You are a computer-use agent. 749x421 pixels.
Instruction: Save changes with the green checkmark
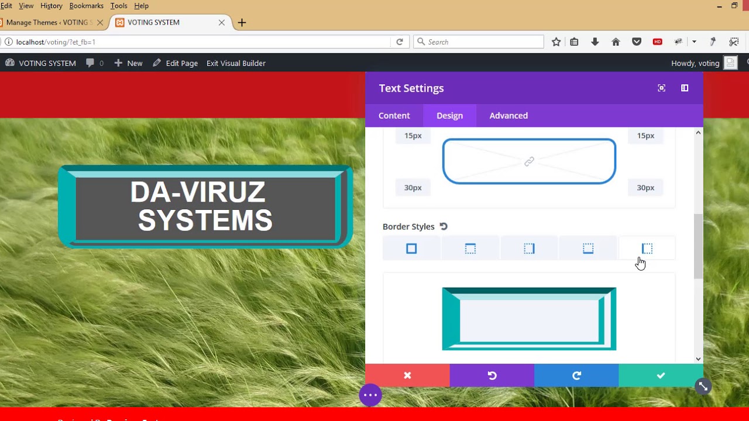click(x=661, y=375)
